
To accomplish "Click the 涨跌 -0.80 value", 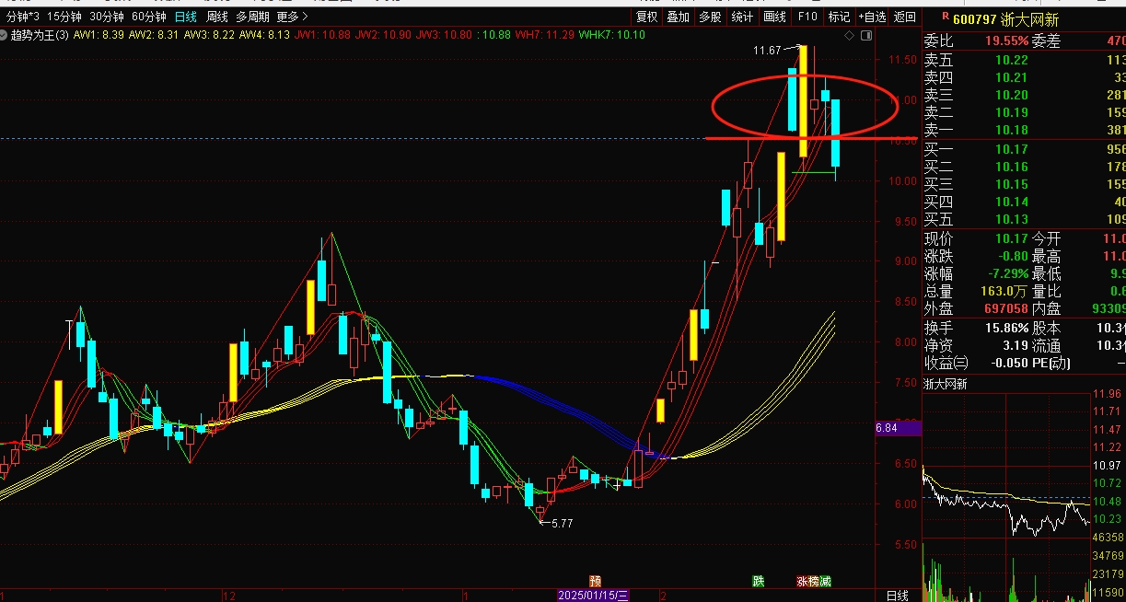I will point(1013,256).
